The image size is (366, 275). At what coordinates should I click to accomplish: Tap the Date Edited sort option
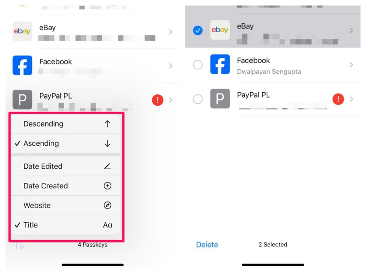pos(65,166)
